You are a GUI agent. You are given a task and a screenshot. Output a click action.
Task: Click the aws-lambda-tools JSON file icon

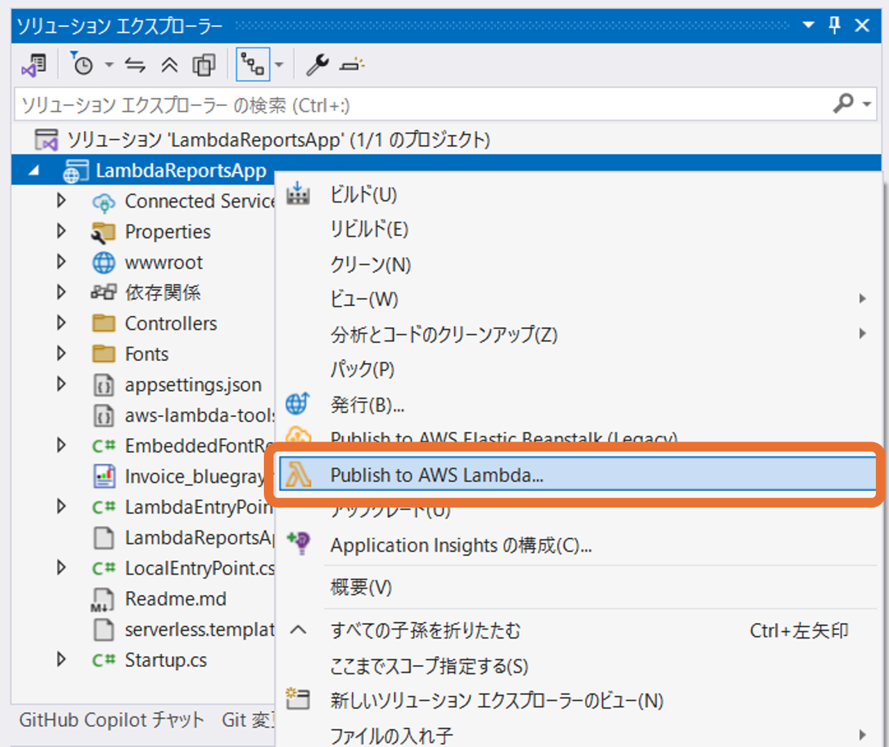click(103, 416)
